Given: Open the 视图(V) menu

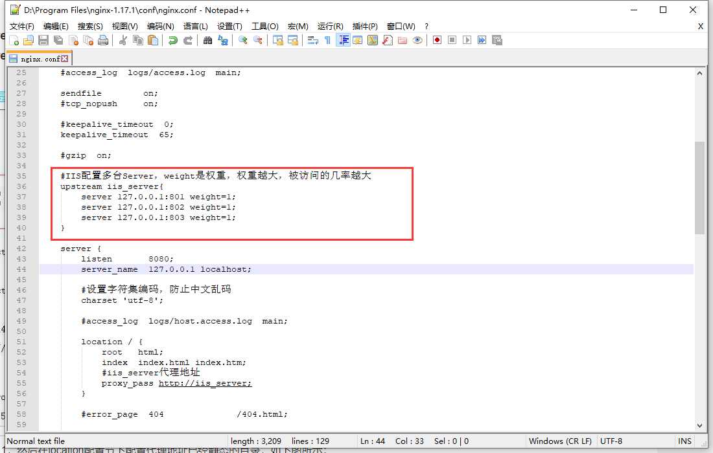Looking at the screenshot, I should click(125, 27).
